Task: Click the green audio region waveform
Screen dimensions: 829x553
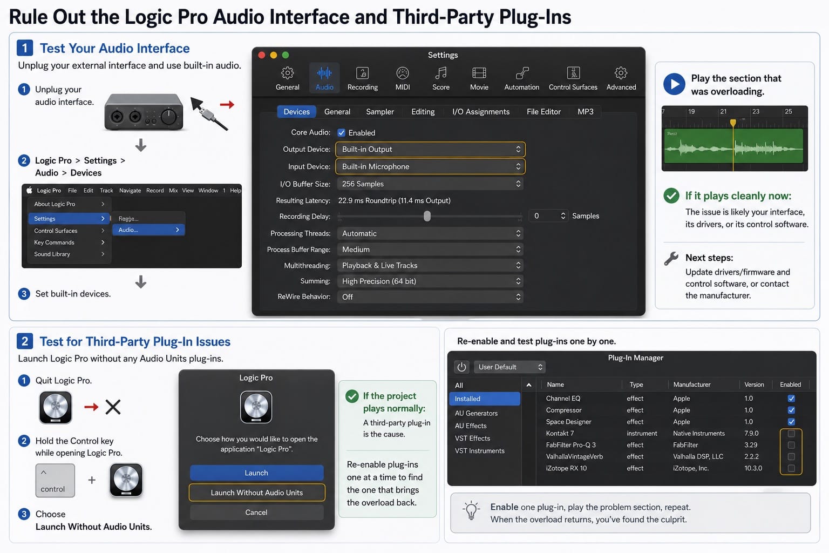Action: [734, 146]
